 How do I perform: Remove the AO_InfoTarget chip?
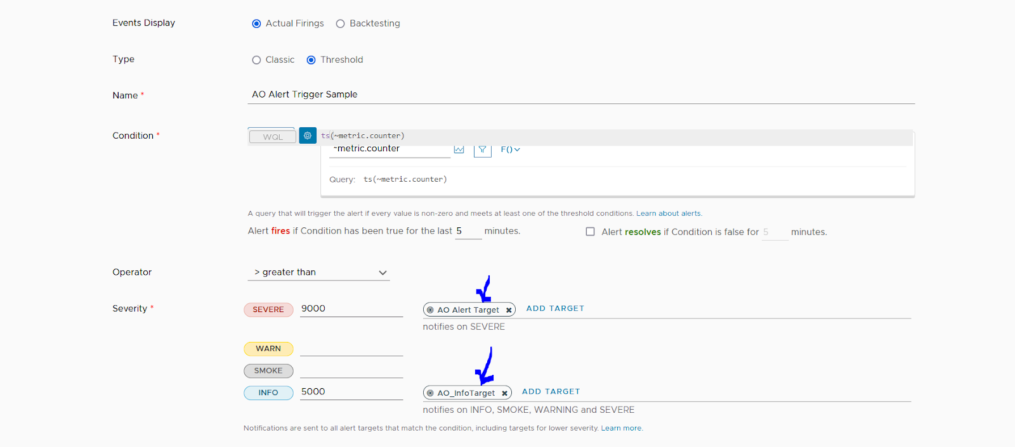tap(504, 393)
